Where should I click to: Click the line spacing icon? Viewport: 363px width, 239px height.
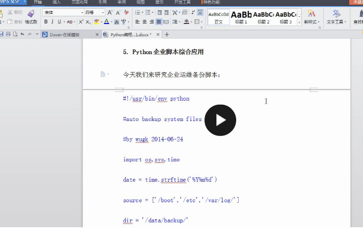coord(175,22)
